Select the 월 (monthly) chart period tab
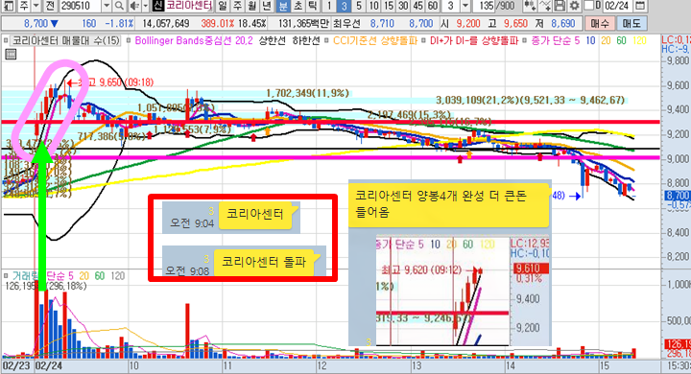 click(x=251, y=6)
